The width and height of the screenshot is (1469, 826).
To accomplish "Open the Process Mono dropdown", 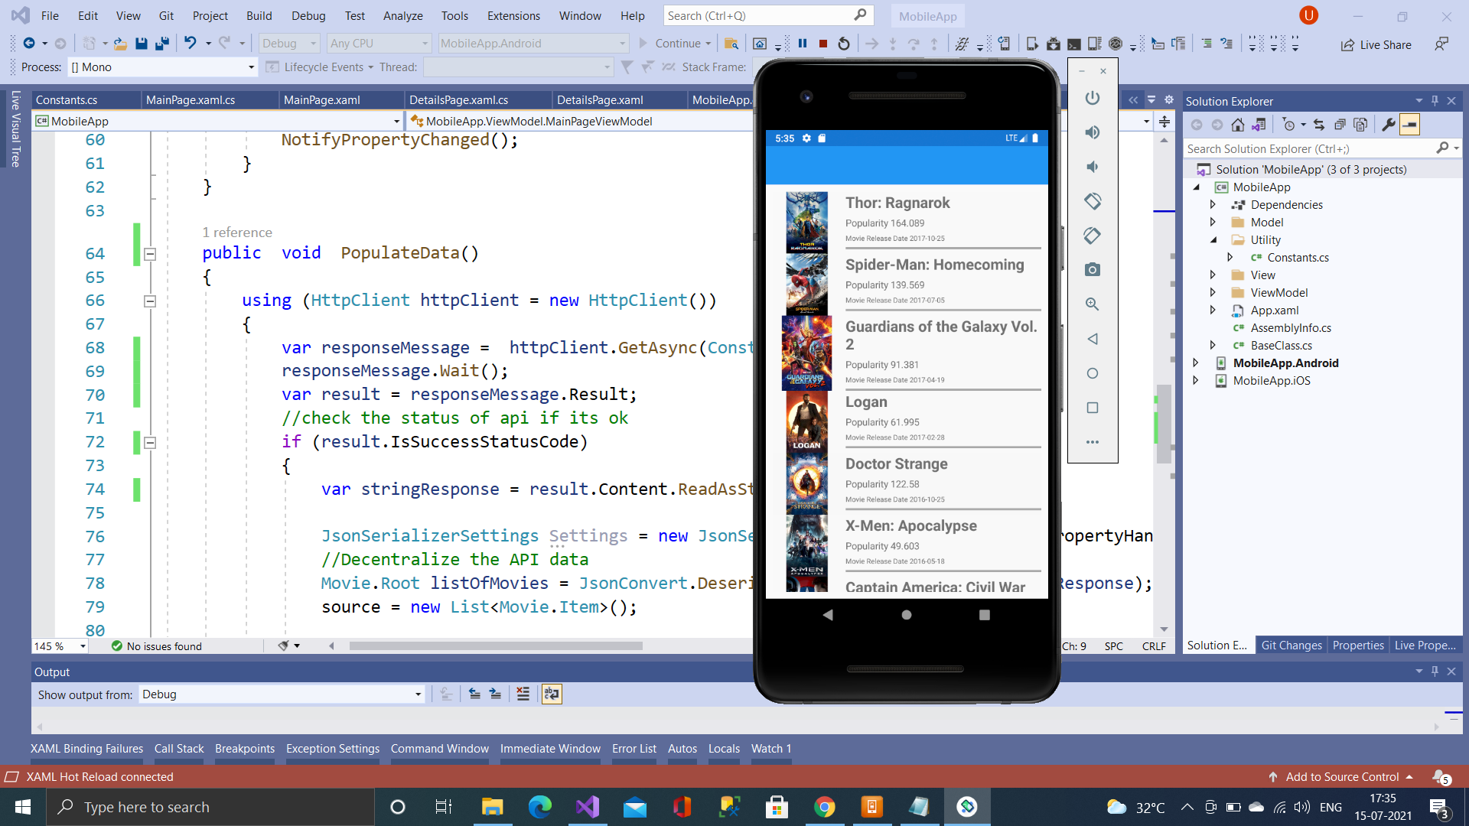I will click(x=162, y=67).
